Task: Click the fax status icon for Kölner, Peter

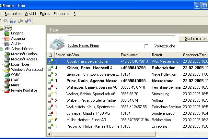Action: (51, 68)
